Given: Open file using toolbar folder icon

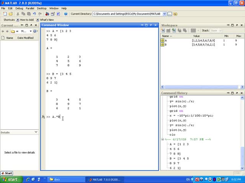Looking at the screenshot, I should pos(11,14).
